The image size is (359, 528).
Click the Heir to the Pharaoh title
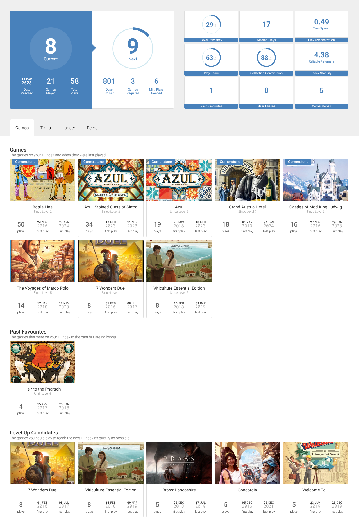tap(43, 389)
